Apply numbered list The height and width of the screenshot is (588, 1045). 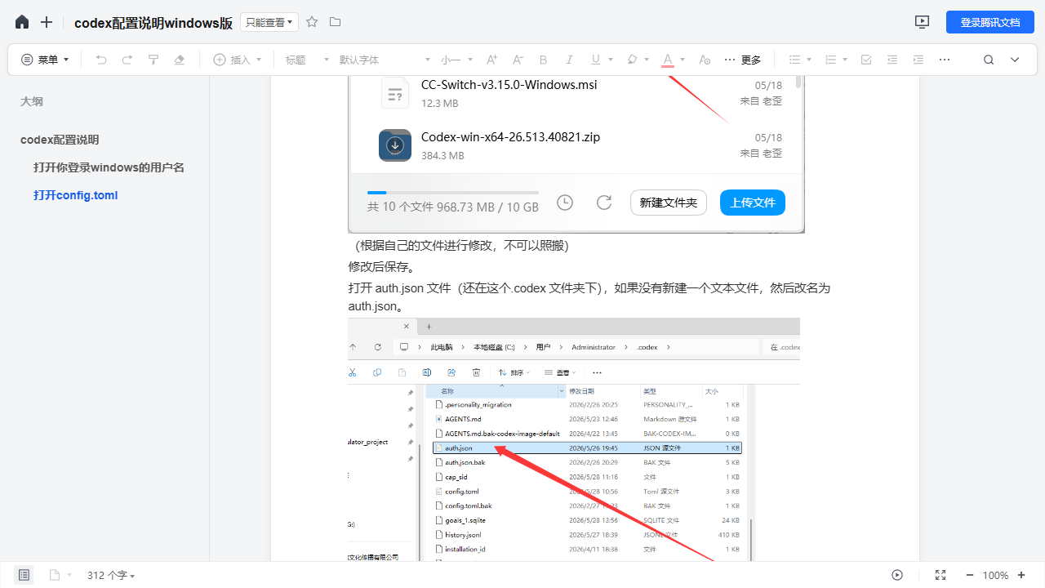(x=831, y=60)
